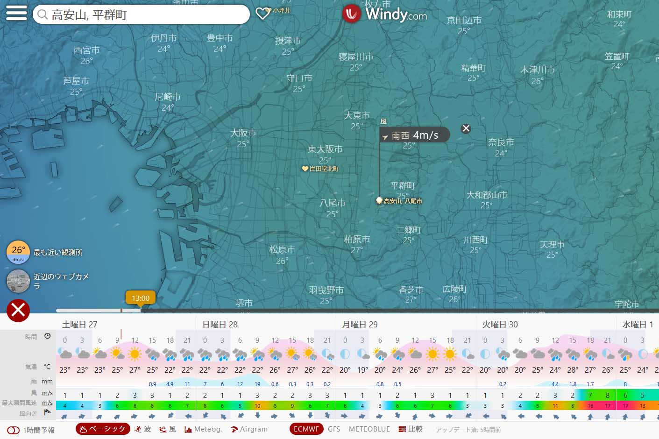Edit the search field 高安山, 平群町

pos(141,14)
